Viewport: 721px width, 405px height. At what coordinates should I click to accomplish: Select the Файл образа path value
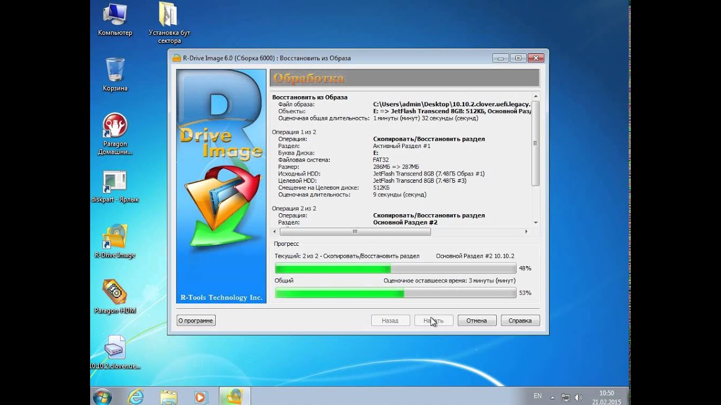point(452,104)
